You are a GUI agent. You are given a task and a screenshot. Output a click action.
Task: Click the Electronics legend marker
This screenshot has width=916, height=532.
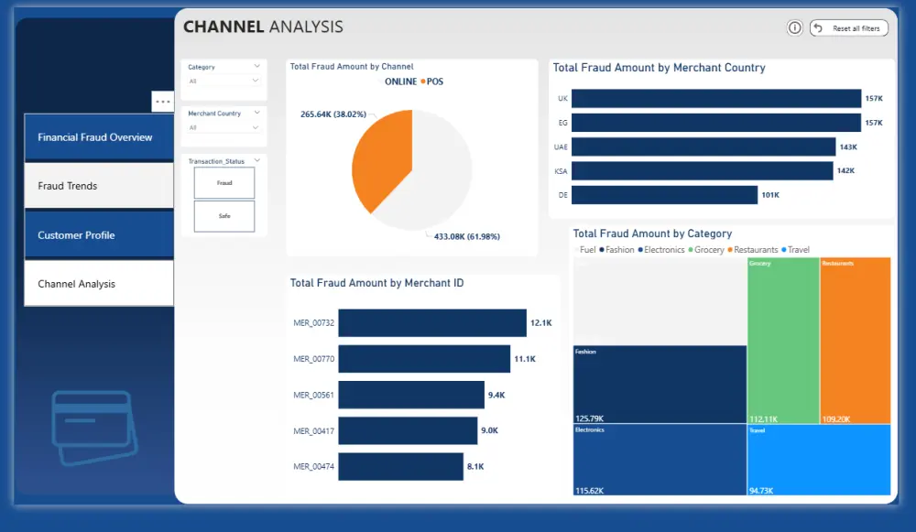[640, 250]
